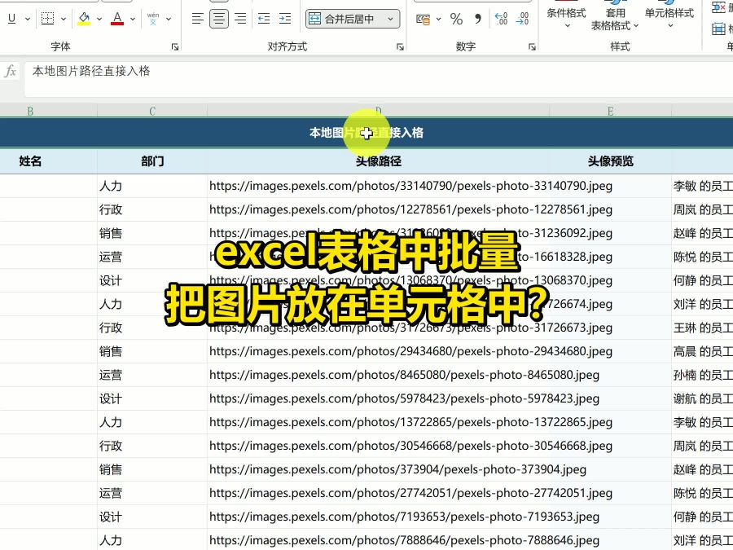Apply yellow fill color bucket

(84, 19)
